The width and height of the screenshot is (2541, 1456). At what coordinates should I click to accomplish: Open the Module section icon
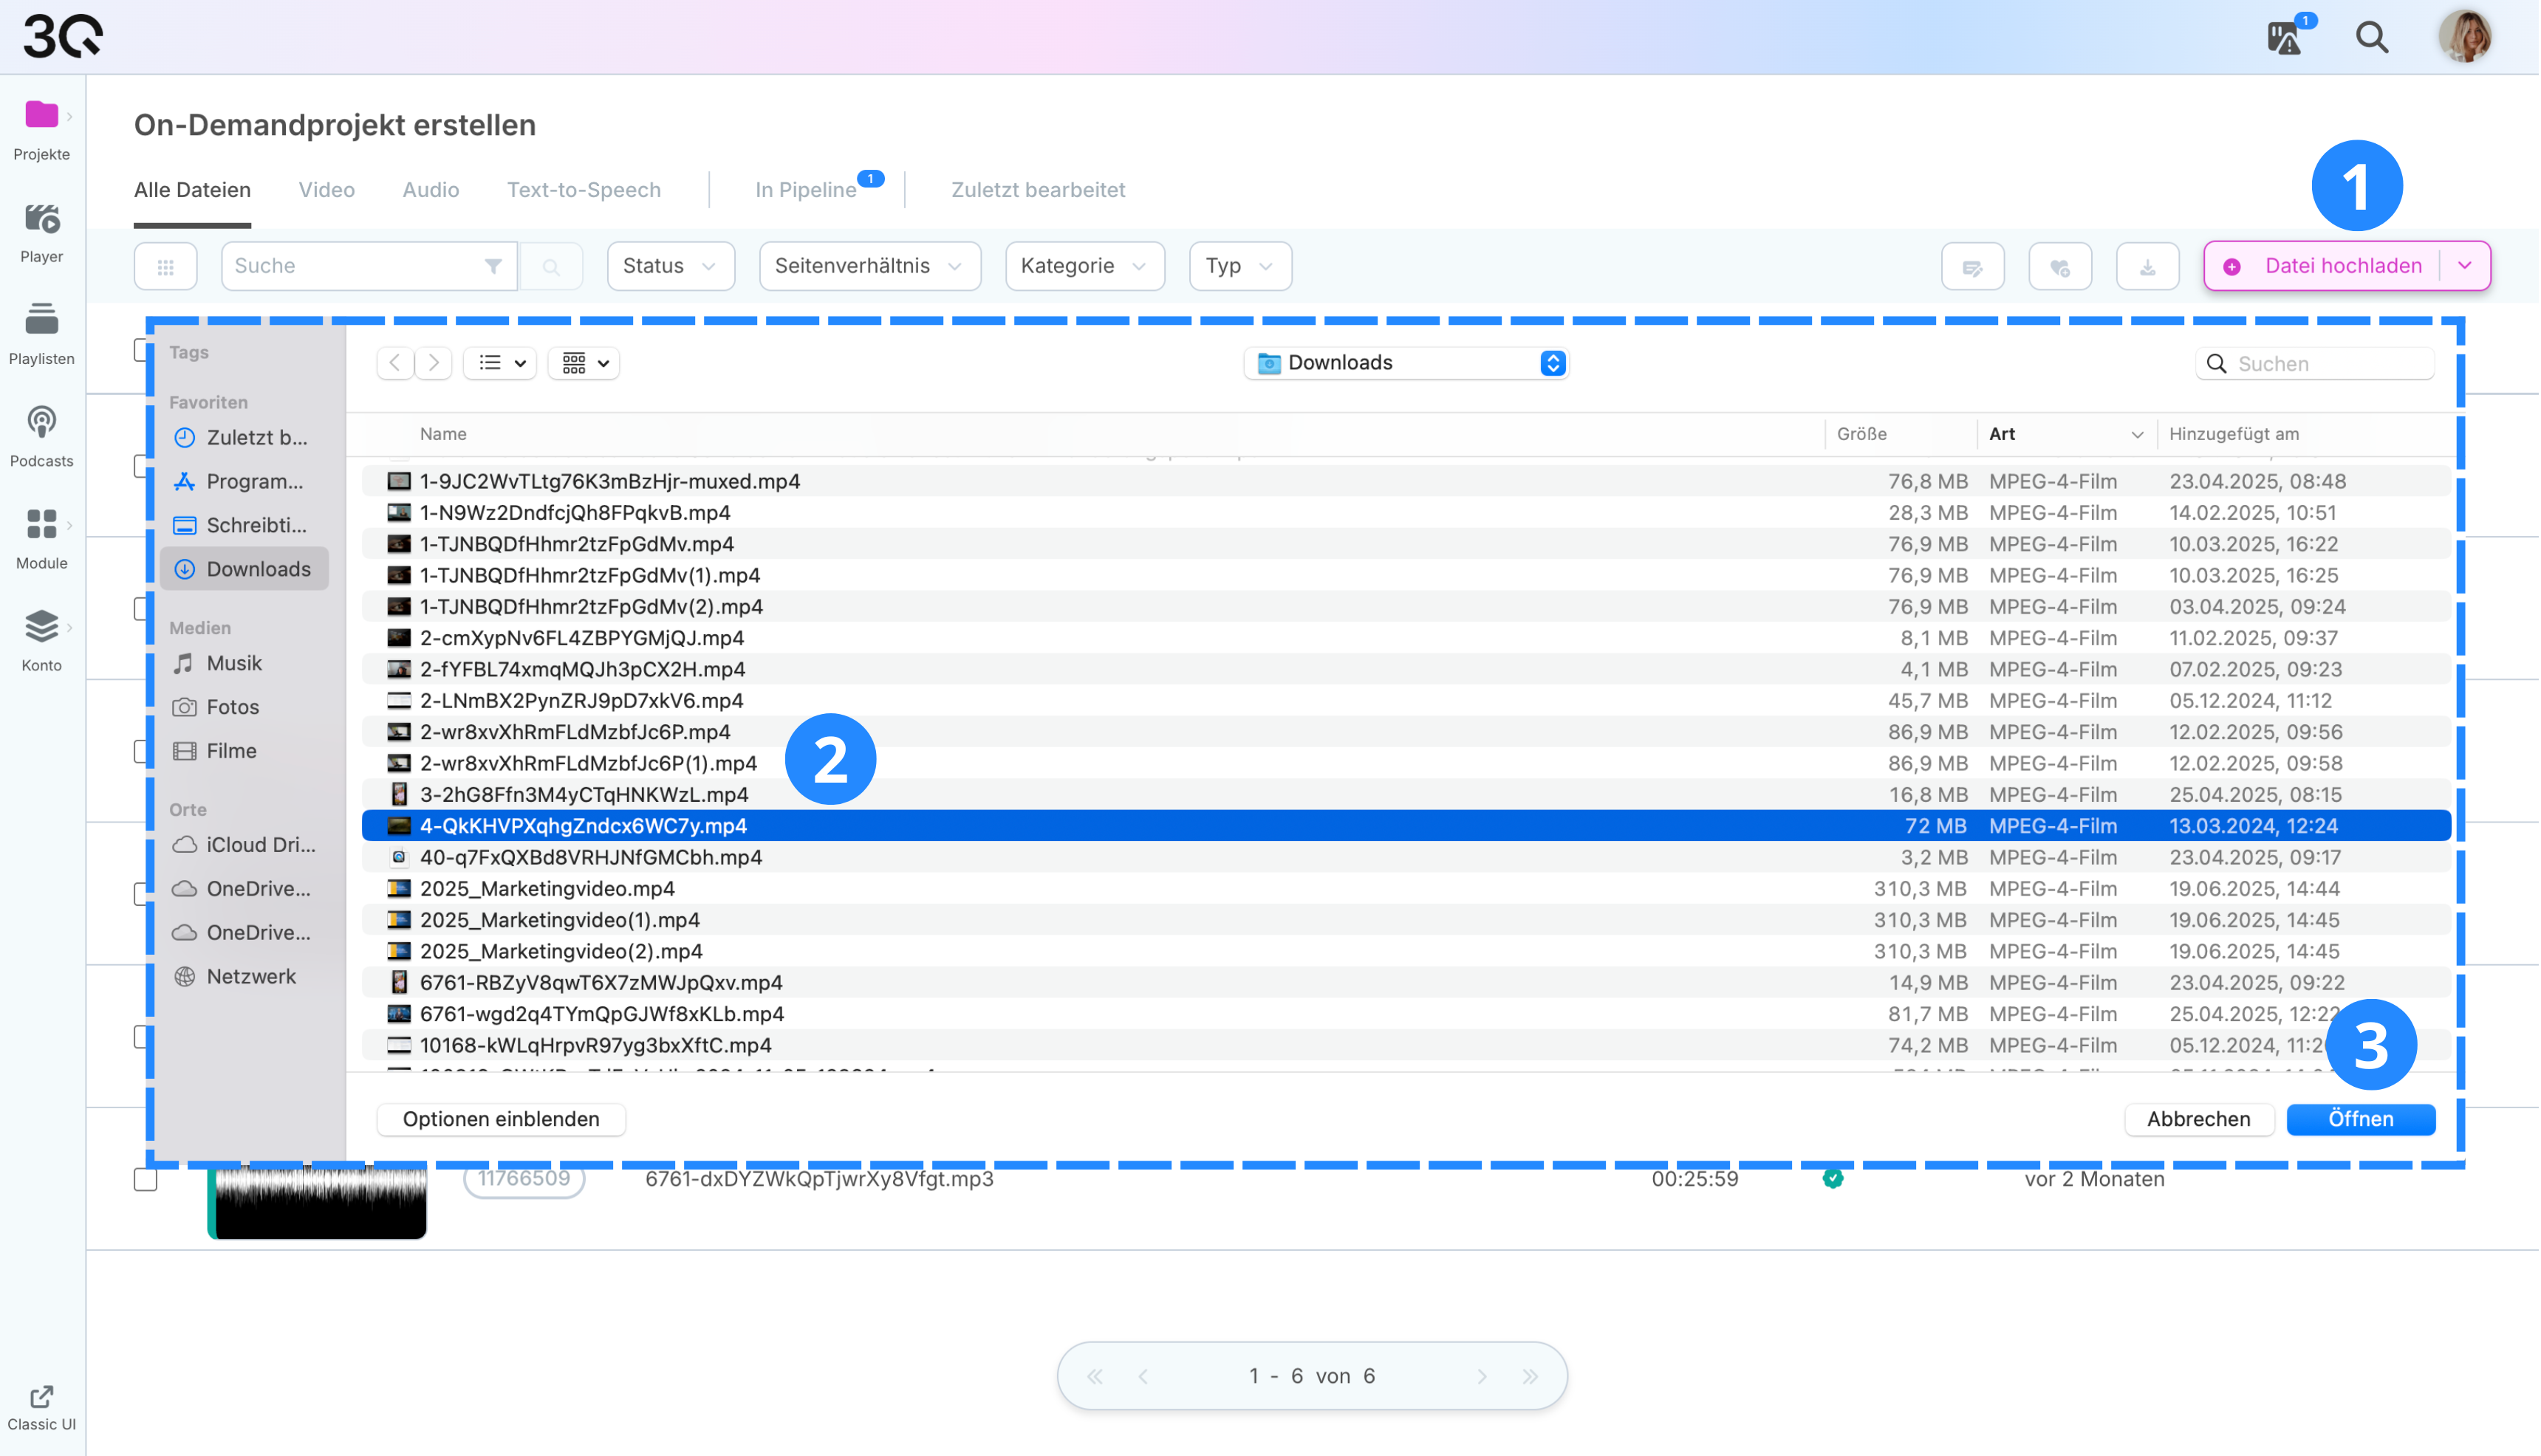(x=41, y=525)
